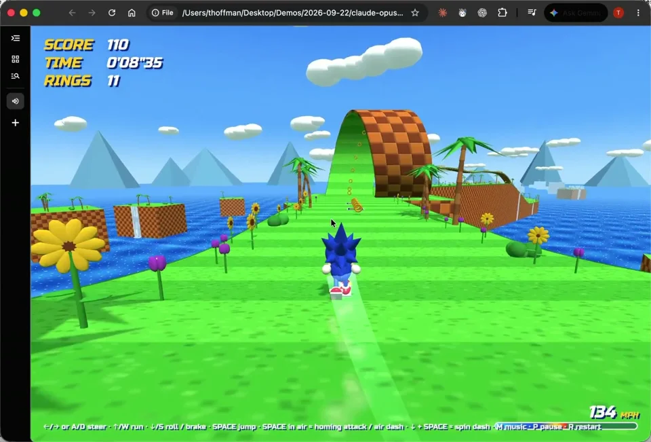Click the score value 110

118,45
